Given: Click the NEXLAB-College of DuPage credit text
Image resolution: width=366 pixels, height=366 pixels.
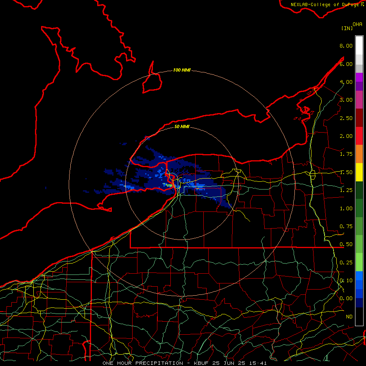Looking at the screenshot, I should coord(327,4).
